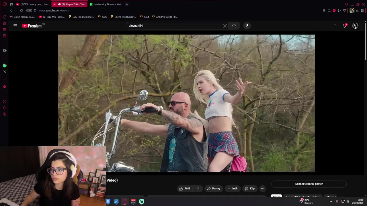The image size is (367, 206).
Task: Like the video with 78 B
Action: pos(185,189)
